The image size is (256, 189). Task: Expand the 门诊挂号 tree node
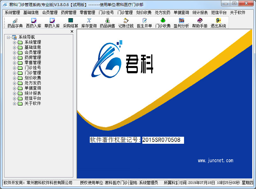point(14,68)
